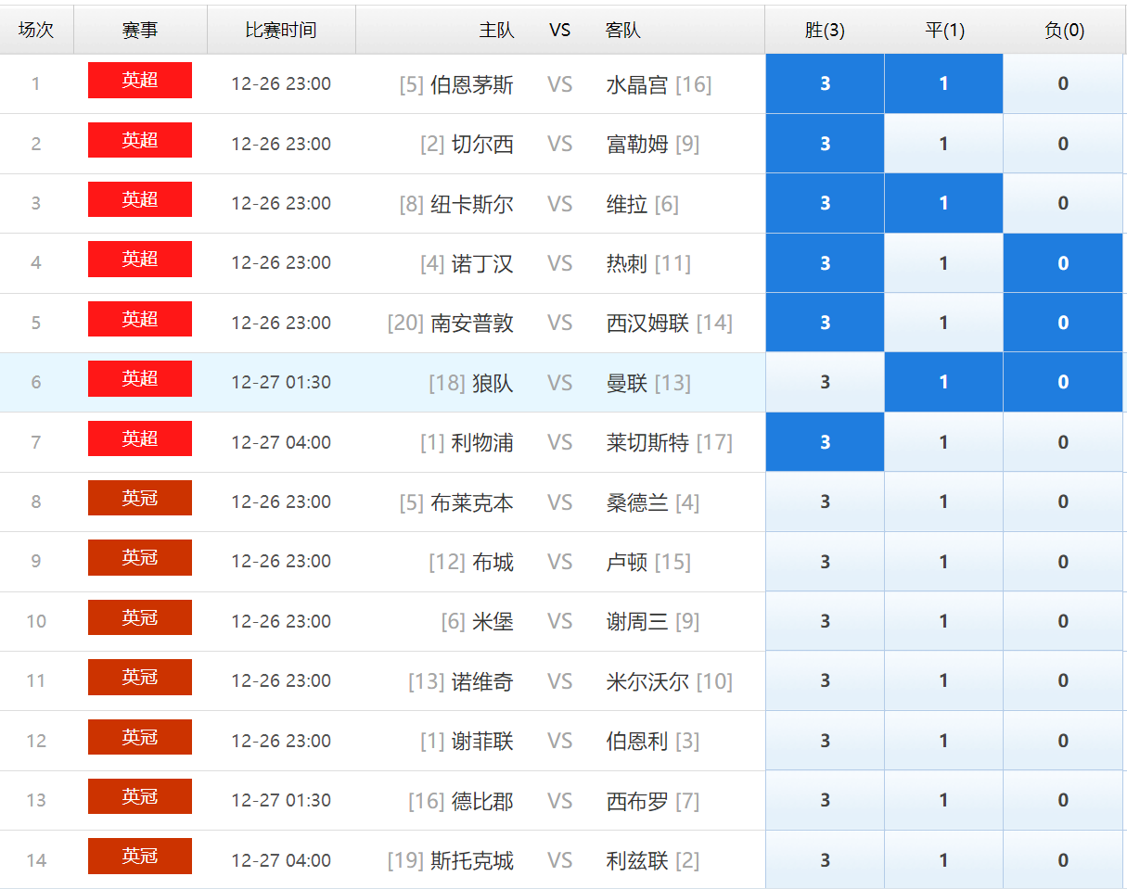Select draw (1) for 南安普敦 vs 西汉姆联
Screen dimensions: 1127x889
point(943,323)
